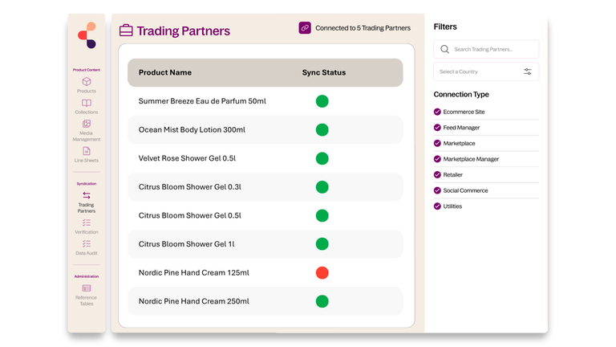Click the Search Trading Partners field
The height and width of the screenshot is (347, 616).
[x=486, y=49]
